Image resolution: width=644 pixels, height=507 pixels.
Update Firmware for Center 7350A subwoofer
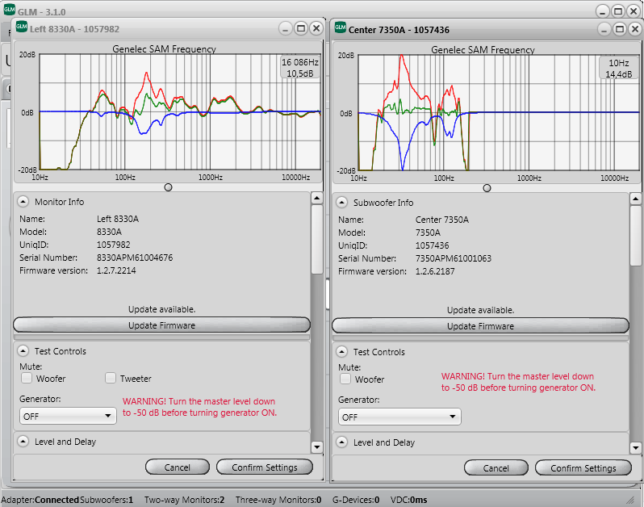pos(480,326)
